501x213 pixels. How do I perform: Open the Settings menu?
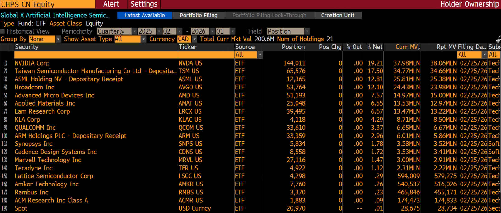(x=144, y=4)
